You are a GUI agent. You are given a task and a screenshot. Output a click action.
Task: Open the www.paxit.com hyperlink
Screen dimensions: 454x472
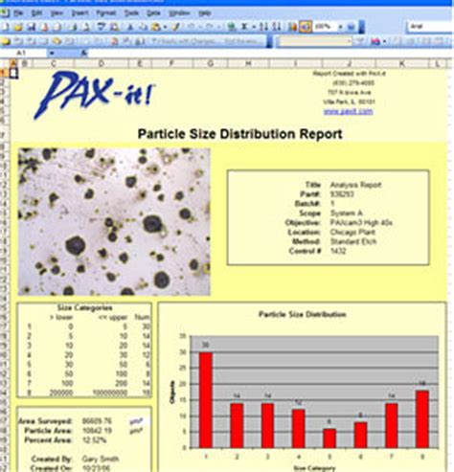point(348,111)
